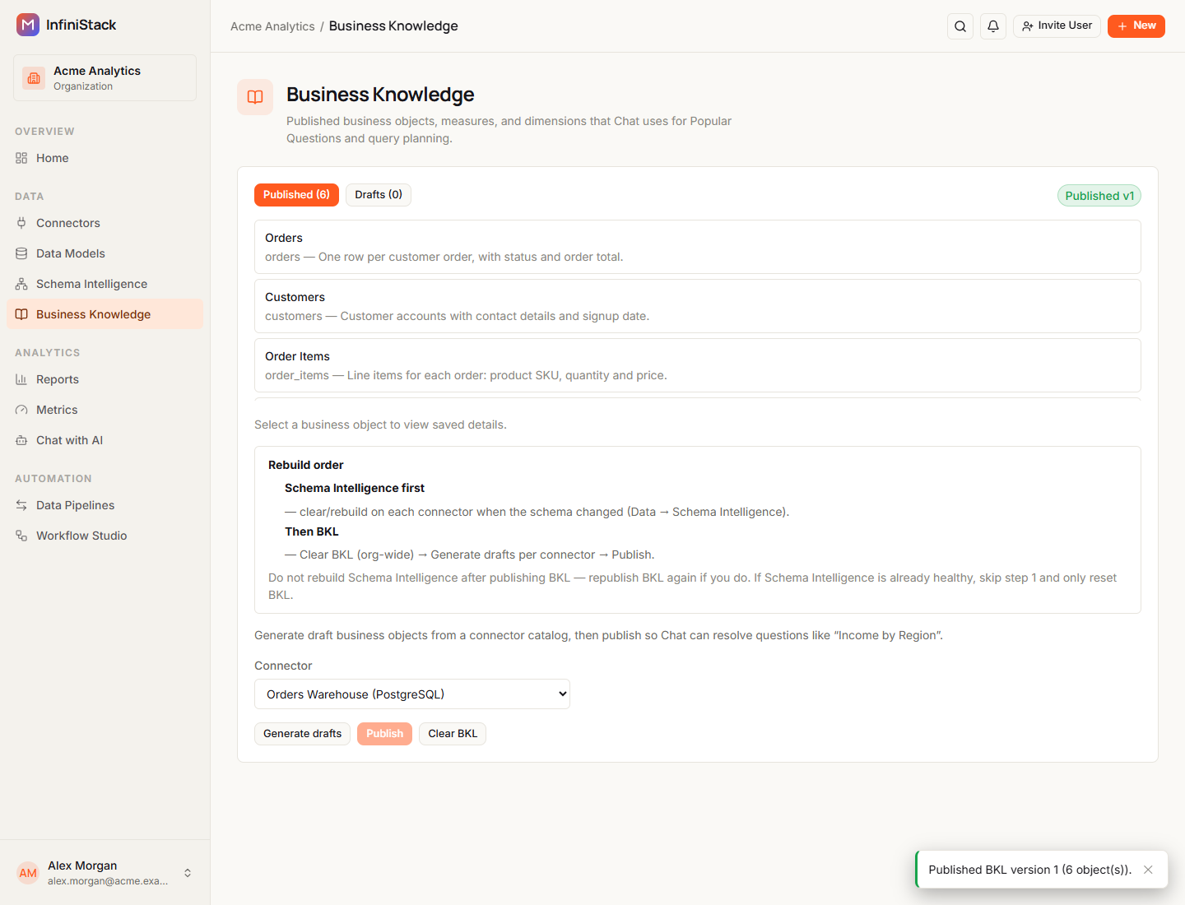
Task: Click the Invite User button
Action: click(x=1057, y=26)
